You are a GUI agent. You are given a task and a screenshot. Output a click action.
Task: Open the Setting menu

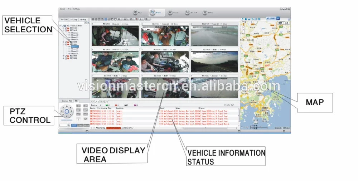coord(77,9)
